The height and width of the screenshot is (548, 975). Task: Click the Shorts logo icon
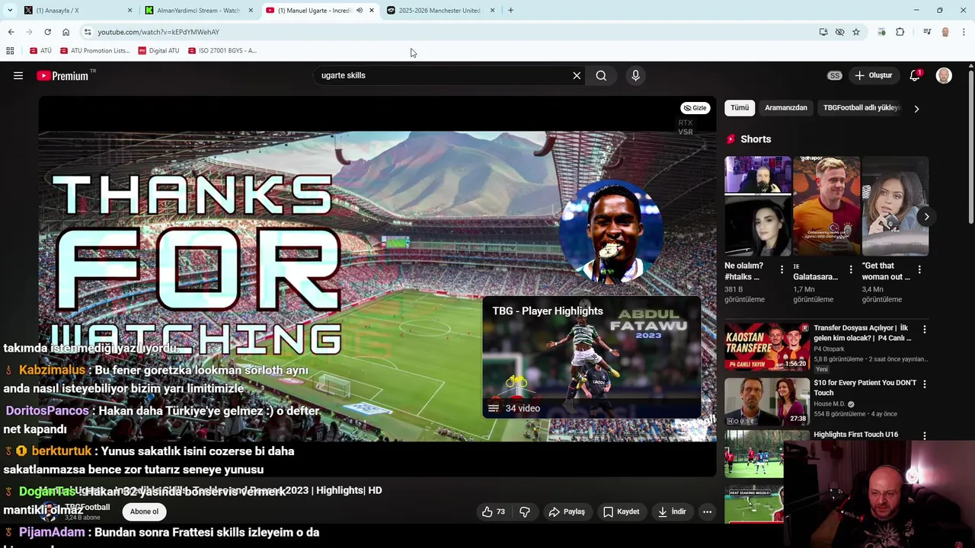[x=731, y=139]
